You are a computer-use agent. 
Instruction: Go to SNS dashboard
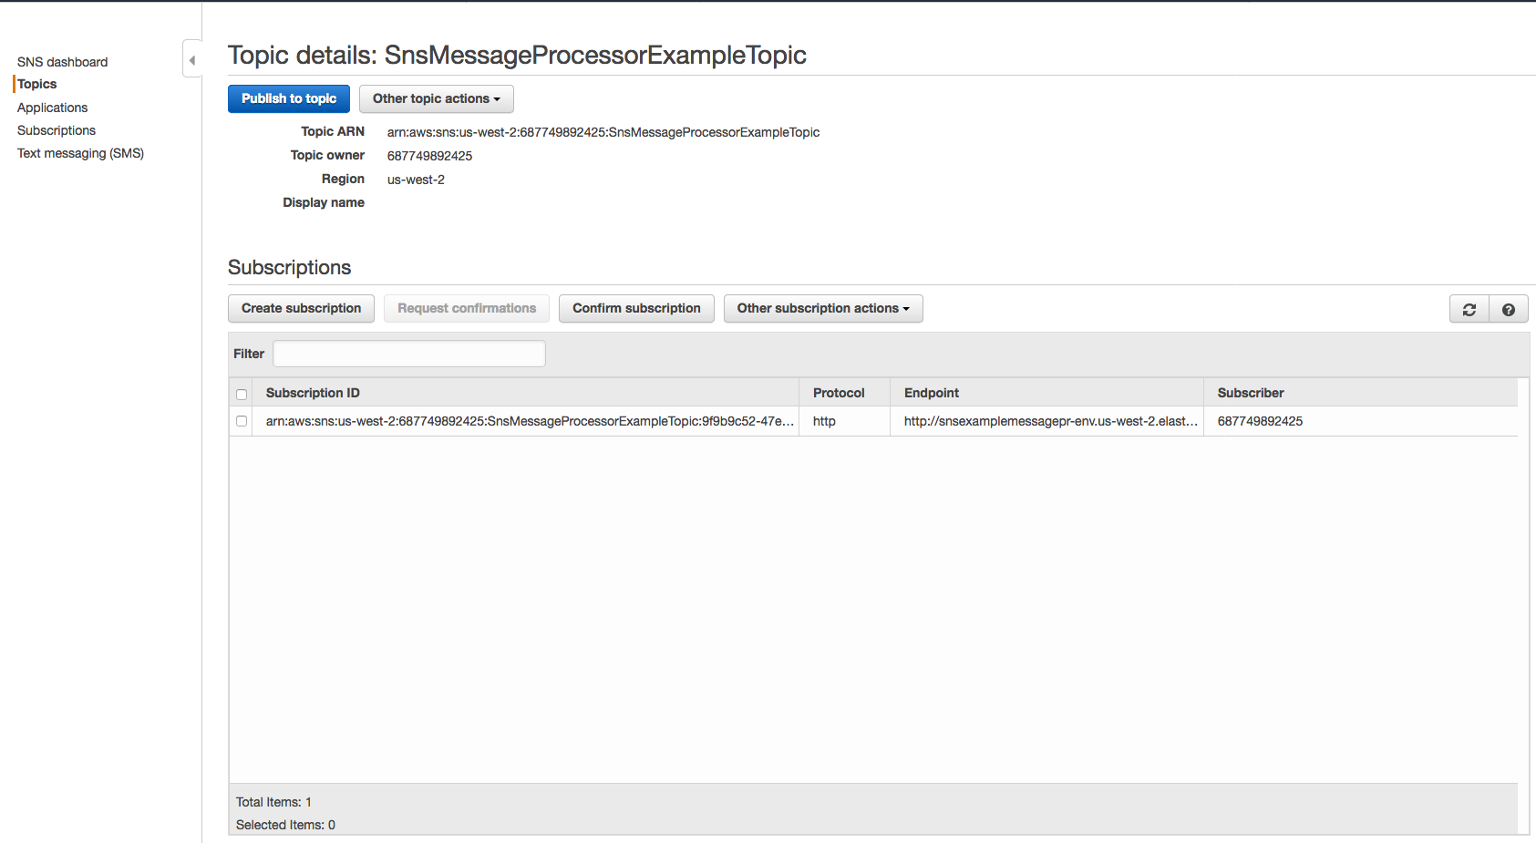coord(62,62)
